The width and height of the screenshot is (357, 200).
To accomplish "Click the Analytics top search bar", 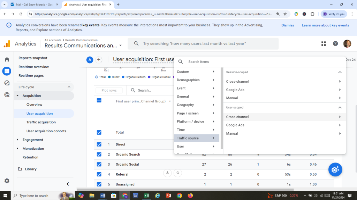I will pos(203,43).
